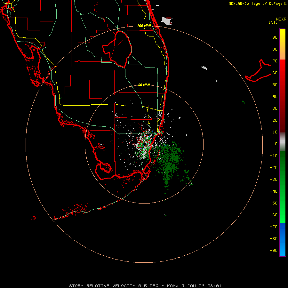The height and width of the screenshot is (288, 288).
Task: Click the gray echo patch near the top coast
Action: 167,20
